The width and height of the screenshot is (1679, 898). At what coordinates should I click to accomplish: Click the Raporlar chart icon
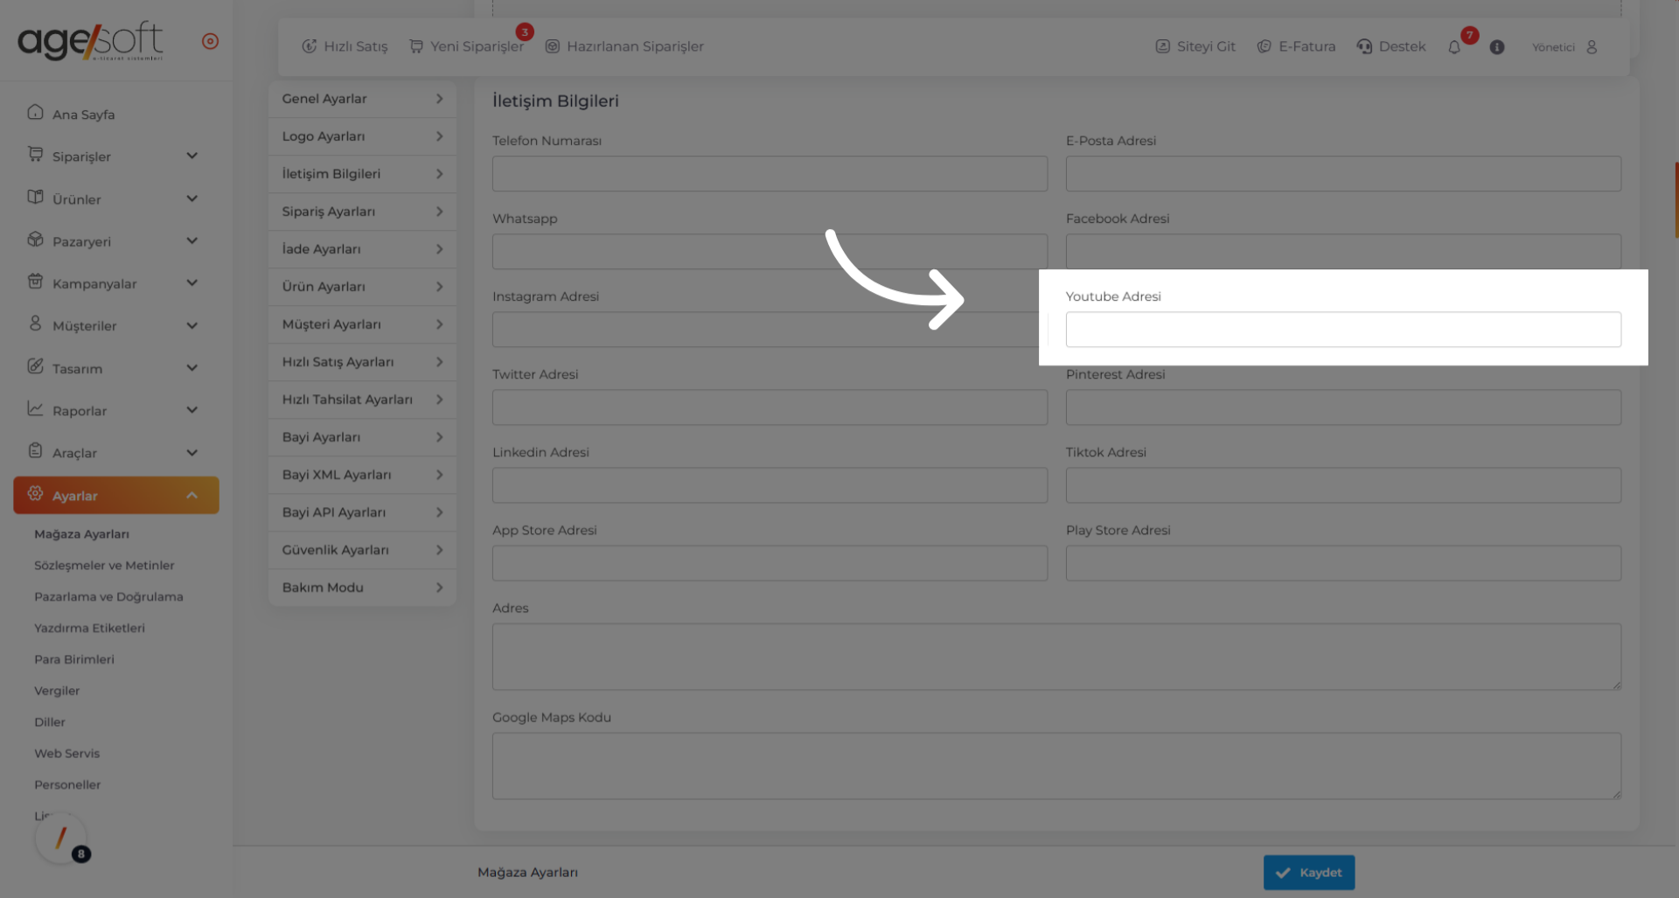click(35, 408)
